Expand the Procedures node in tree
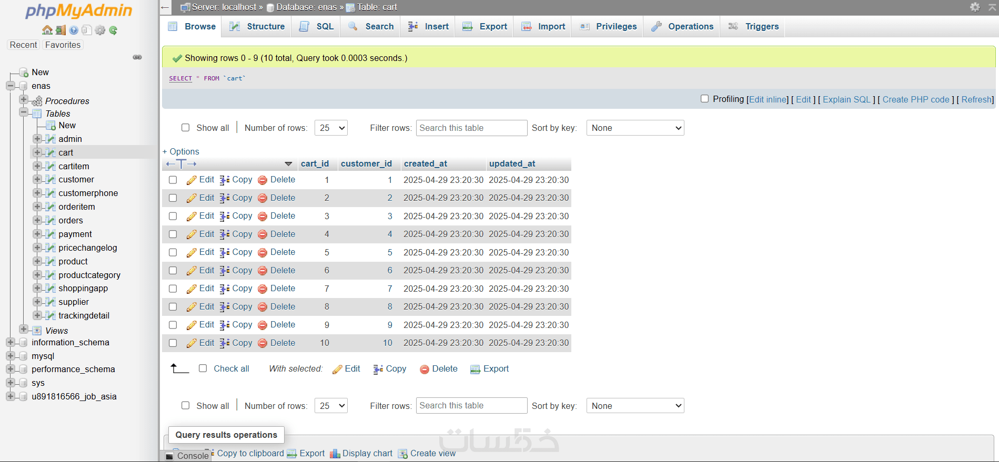This screenshot has height=462, width=999. tap(23, 99)
